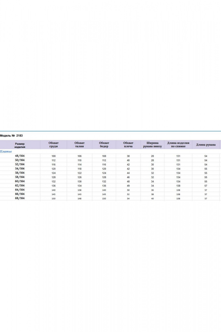Click shoulder value 49 in row 62/164
Image resolution: width=221 pixels, height=332 pixels.
click(x=128, y=186)
